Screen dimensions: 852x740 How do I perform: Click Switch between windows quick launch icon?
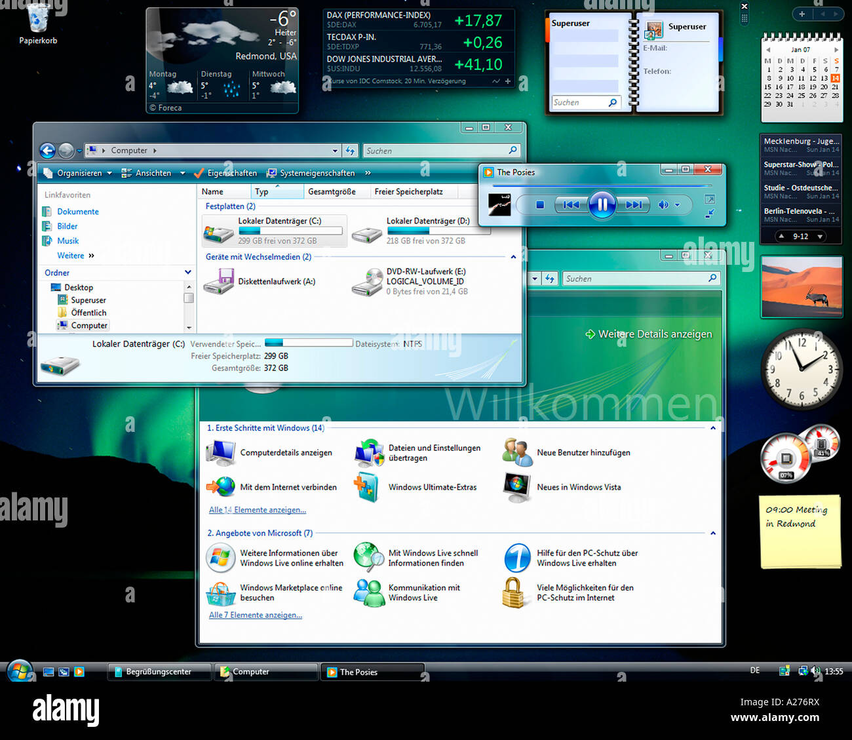pyautogui.click(x=64, y=672)
